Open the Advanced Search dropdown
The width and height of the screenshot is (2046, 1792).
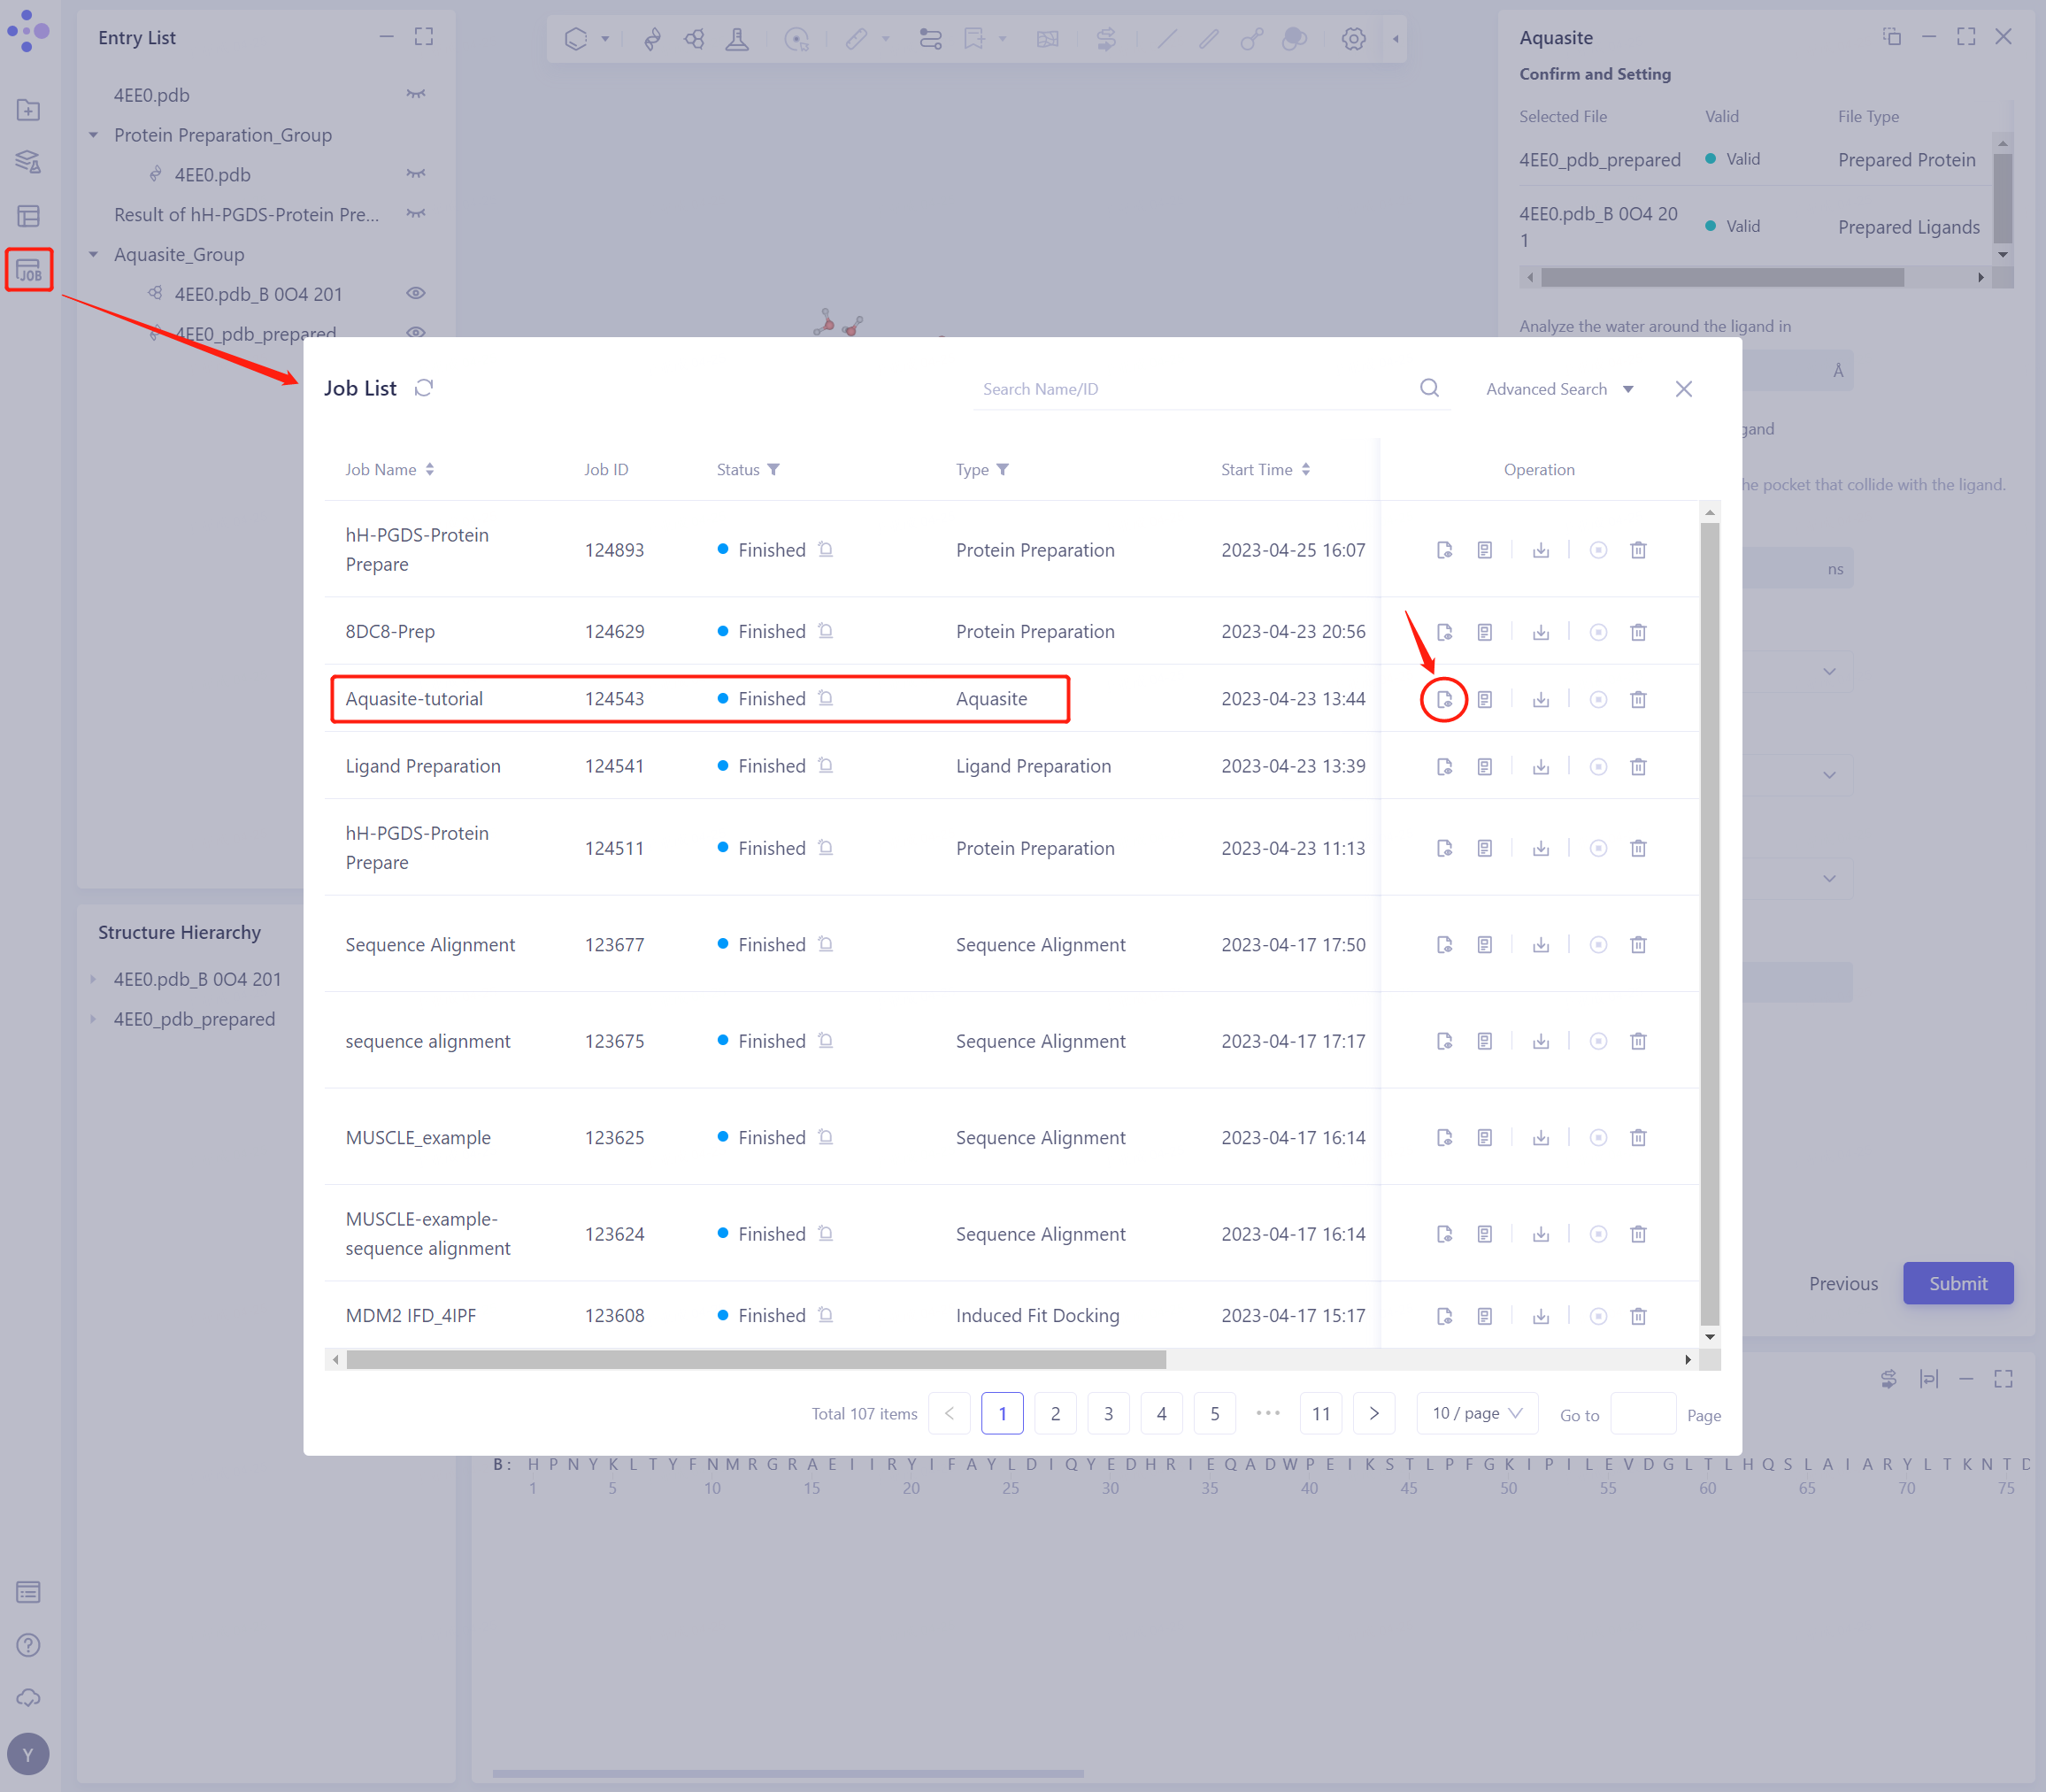pos(1558,389)
